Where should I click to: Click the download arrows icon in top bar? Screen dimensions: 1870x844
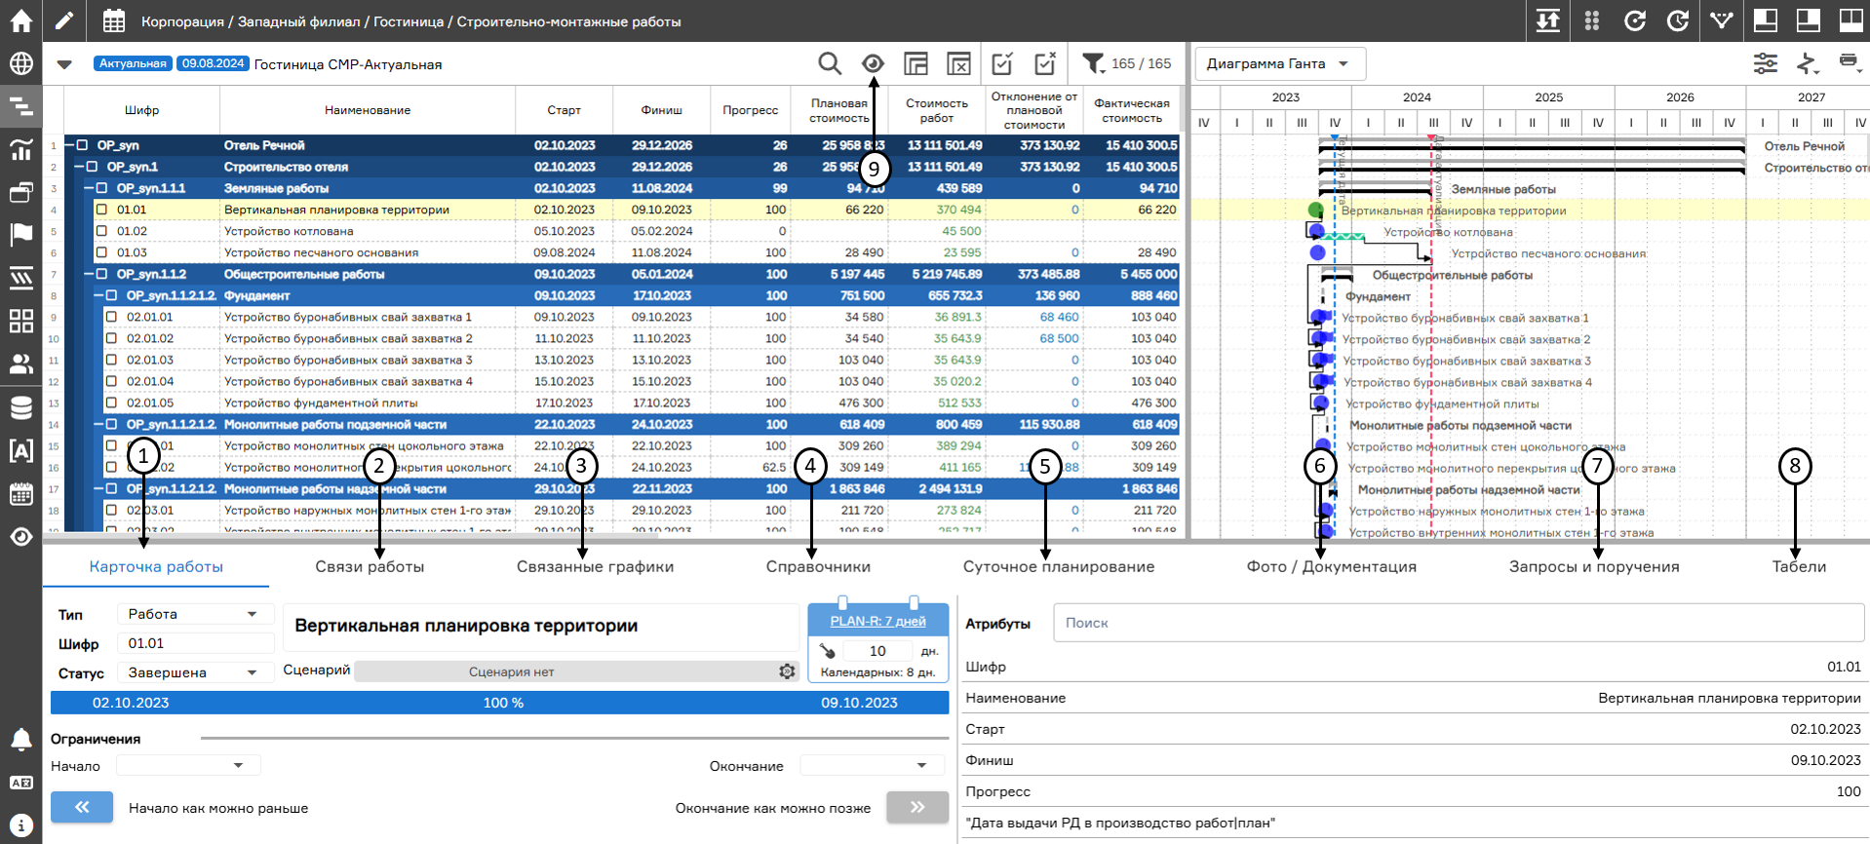click(x=1548, y=20)
